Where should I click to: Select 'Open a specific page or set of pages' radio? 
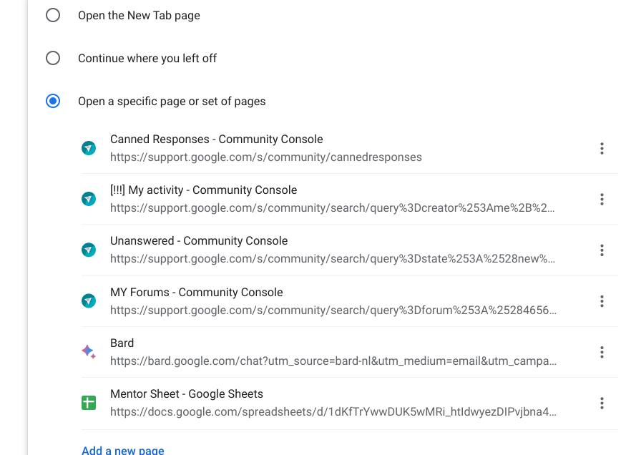[x=53, y=101]
